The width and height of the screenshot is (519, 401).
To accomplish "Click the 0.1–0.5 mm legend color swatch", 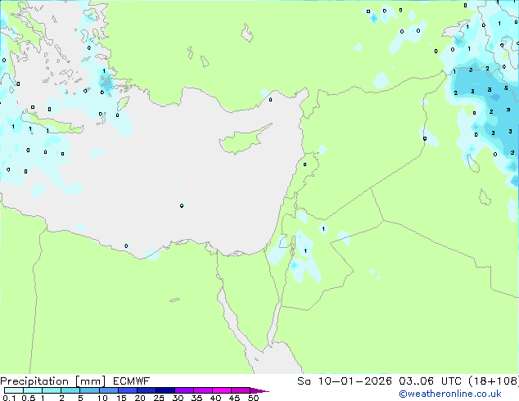I will 14,390.
